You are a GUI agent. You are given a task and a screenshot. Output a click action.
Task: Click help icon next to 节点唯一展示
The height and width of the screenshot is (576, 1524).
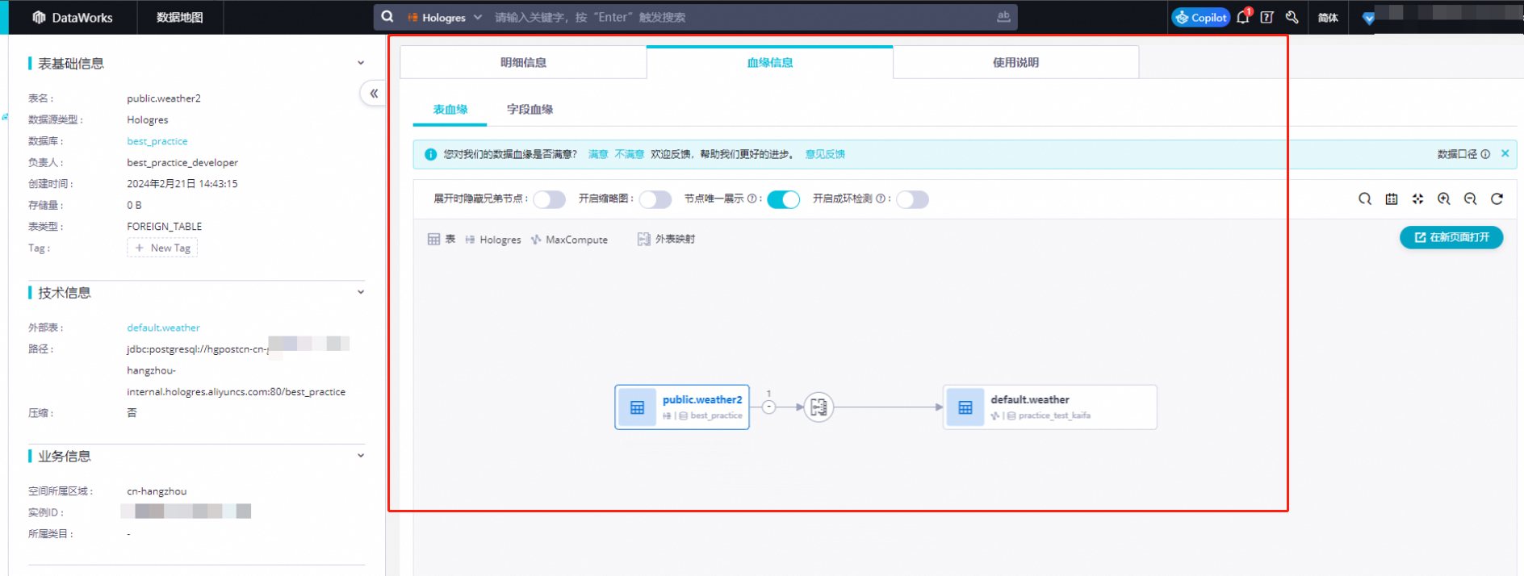click(752, 198)
